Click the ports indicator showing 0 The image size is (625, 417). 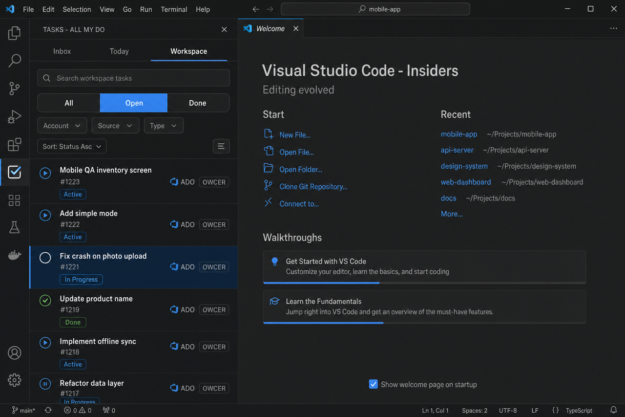(109, 411)
